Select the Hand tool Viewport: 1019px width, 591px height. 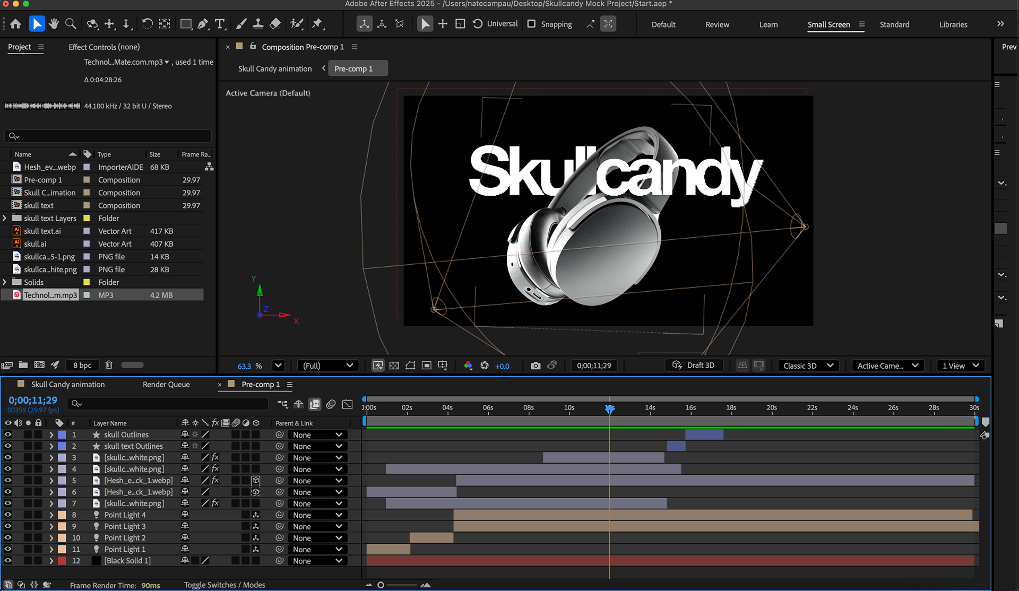[x=54, y=24]
